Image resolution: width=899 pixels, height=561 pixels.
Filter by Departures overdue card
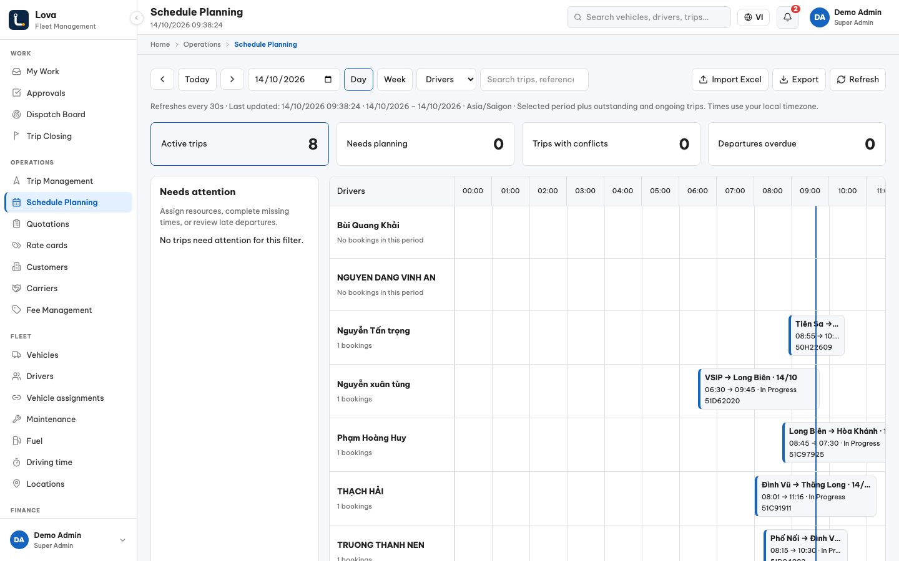pyautogui.click(x=797, y=144)
